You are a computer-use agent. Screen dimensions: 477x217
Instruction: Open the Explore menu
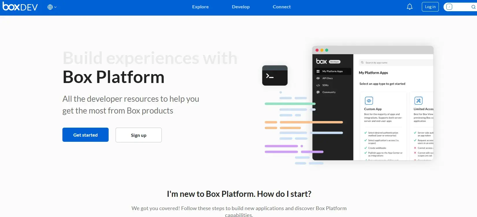200,7
